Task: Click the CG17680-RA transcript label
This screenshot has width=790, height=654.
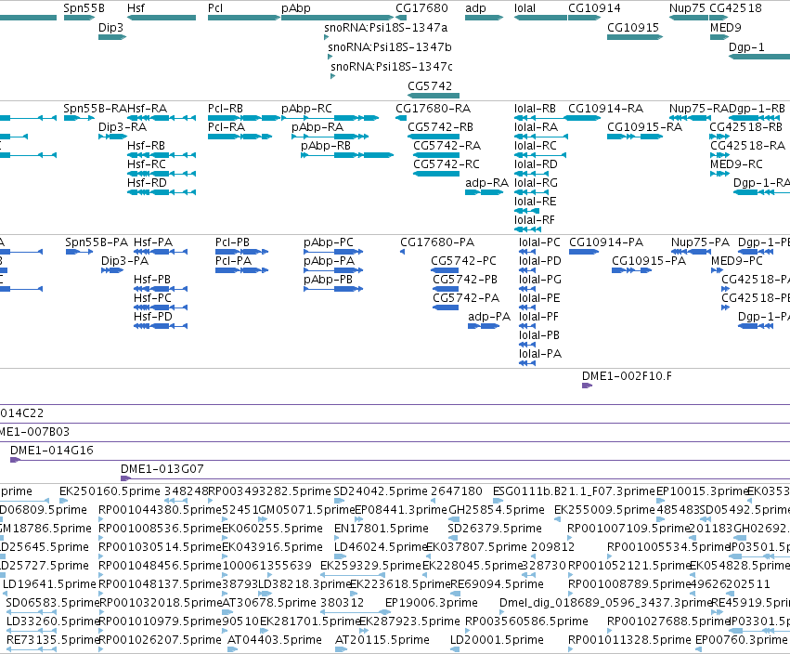Action: tap(433, 109)
